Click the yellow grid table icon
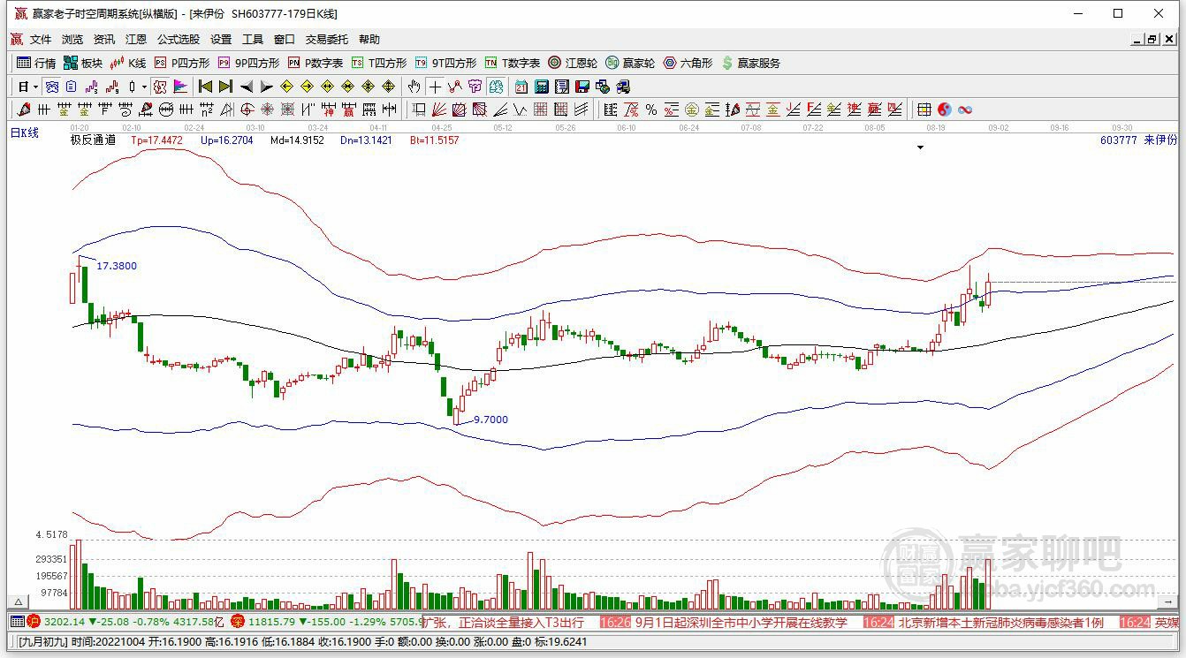The image size is (1186, 658). [x=924, y=110]
